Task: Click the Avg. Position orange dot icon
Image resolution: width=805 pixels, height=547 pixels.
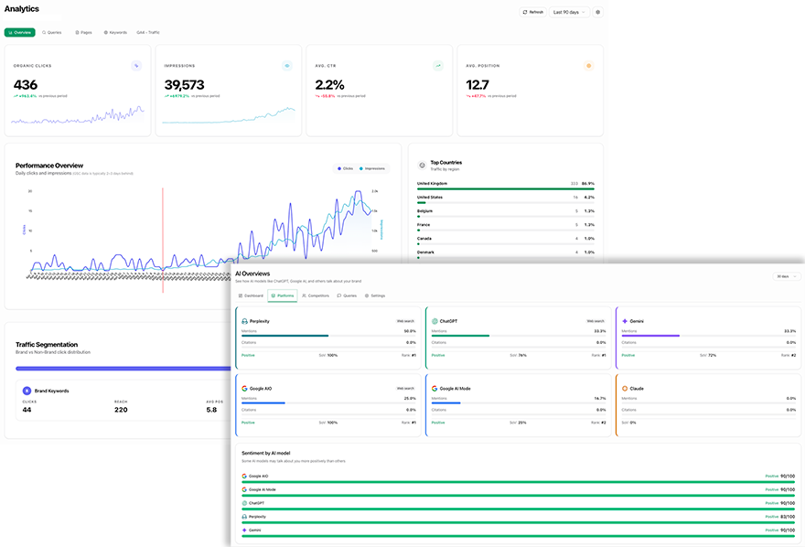Action: click(x=589, y=66)
